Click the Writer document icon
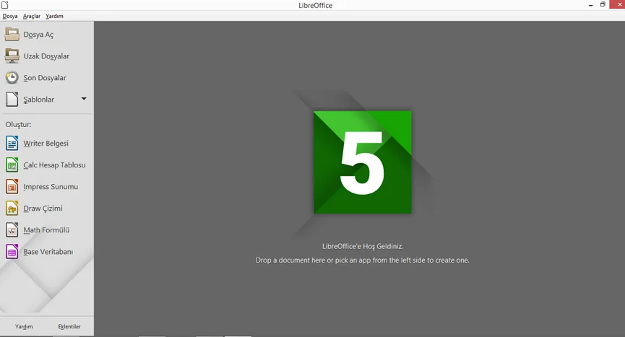The width and height of the screenshot is (625, 337). coord(12,143)
